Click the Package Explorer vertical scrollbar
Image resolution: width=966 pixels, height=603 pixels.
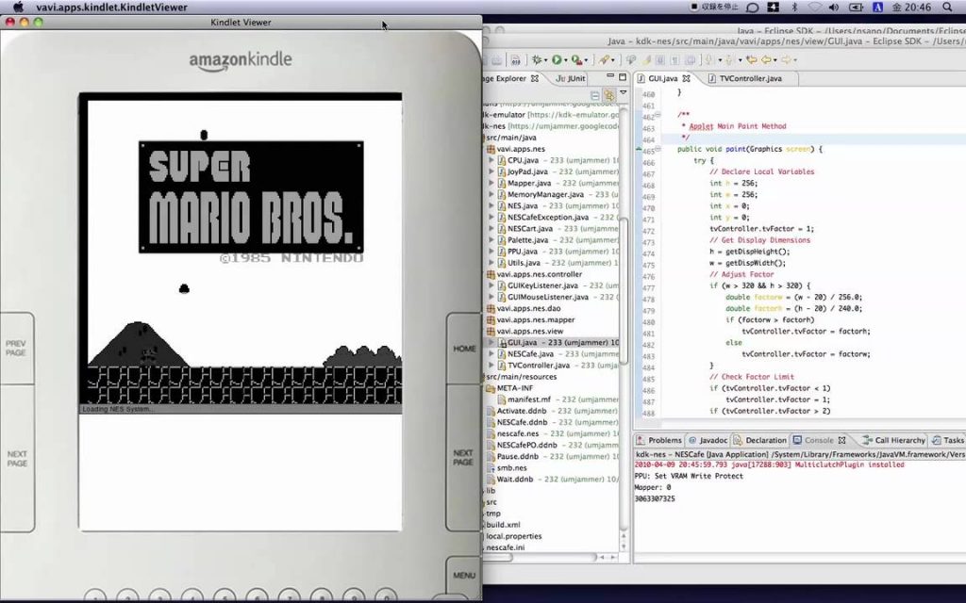click(624, 283)
